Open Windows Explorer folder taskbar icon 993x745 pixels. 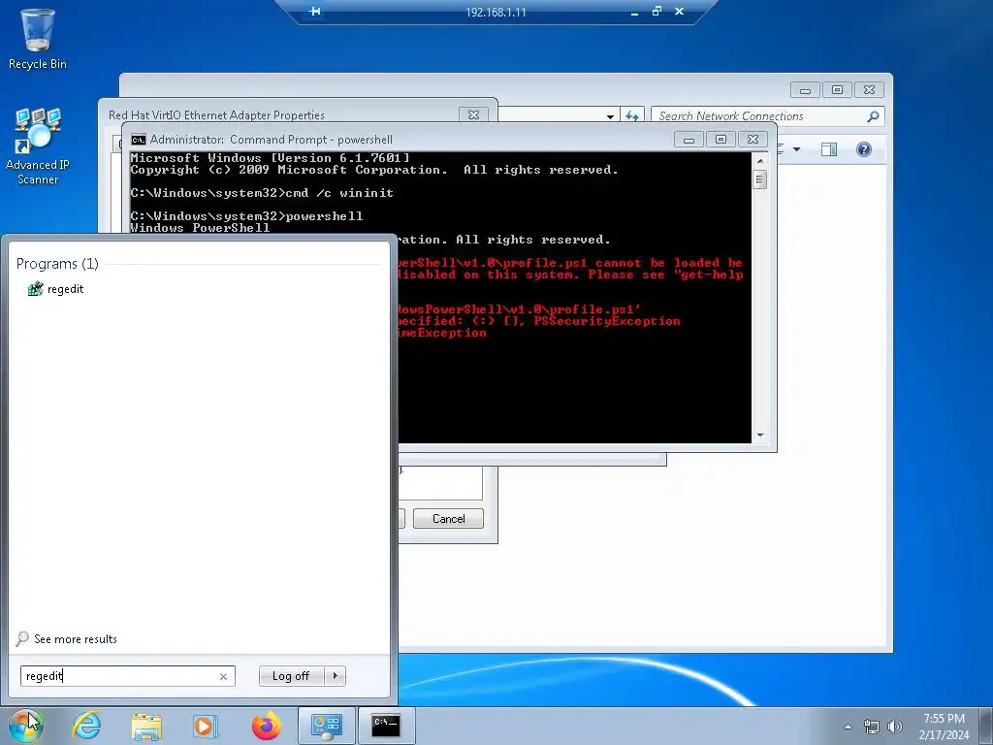[146, 726]
